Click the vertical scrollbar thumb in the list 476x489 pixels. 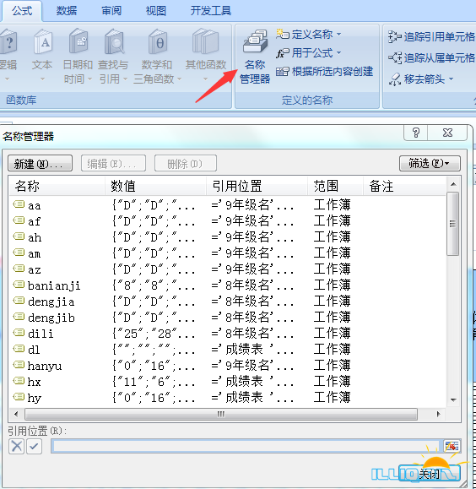(x=453, y=224)
